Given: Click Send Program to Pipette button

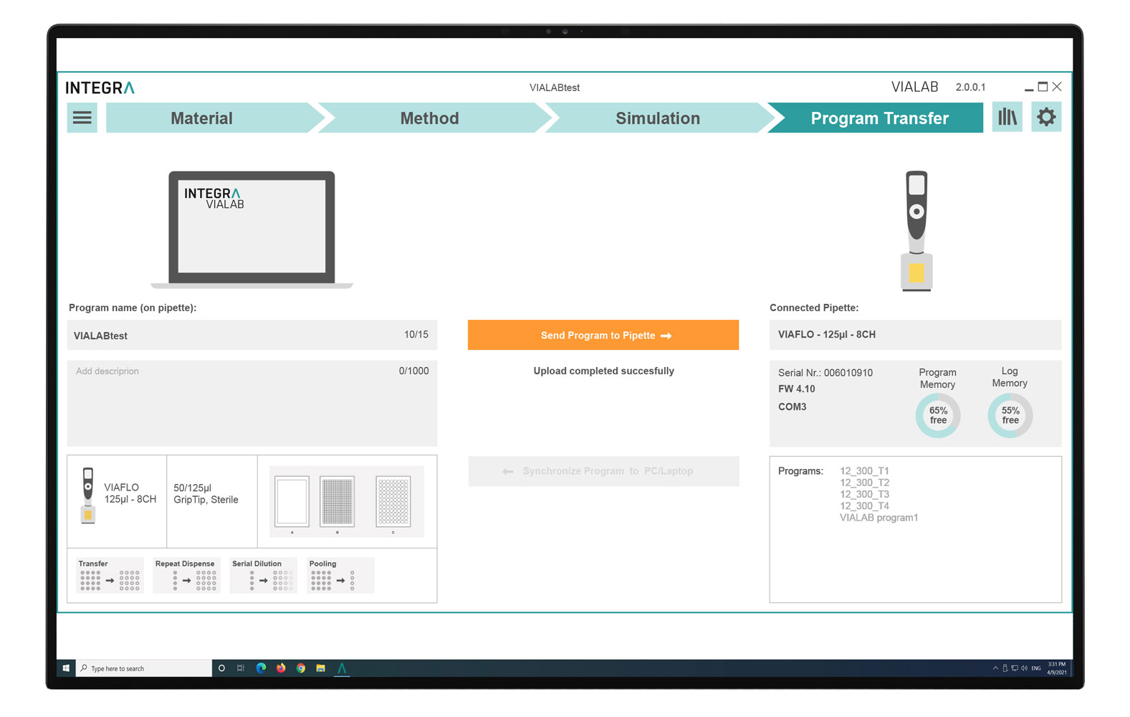Looking at the screenshot, I should click(603, 336).
